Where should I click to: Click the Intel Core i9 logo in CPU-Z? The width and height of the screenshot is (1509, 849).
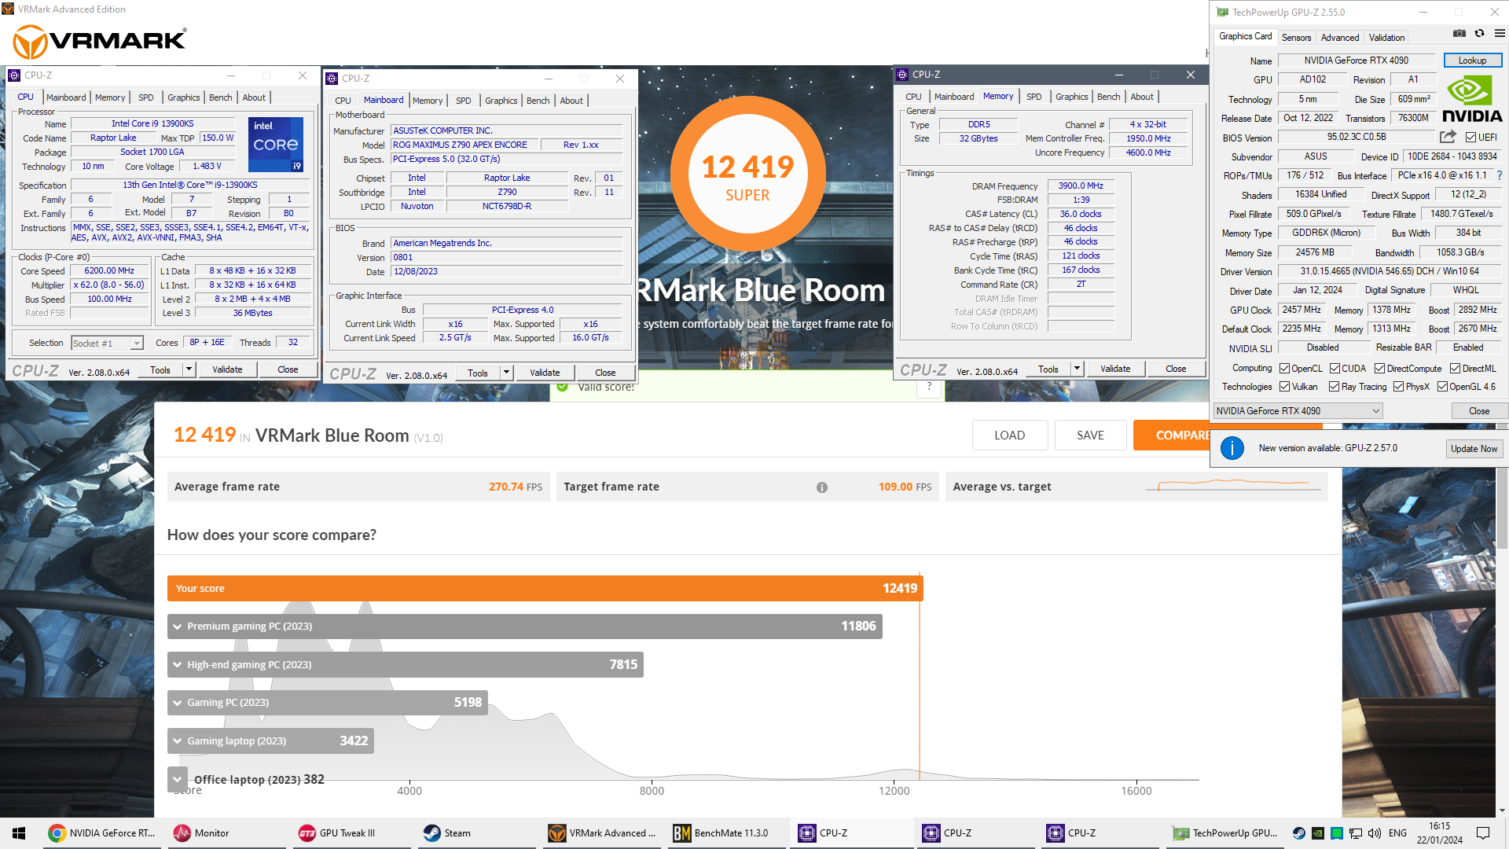[x=276, y=145]
